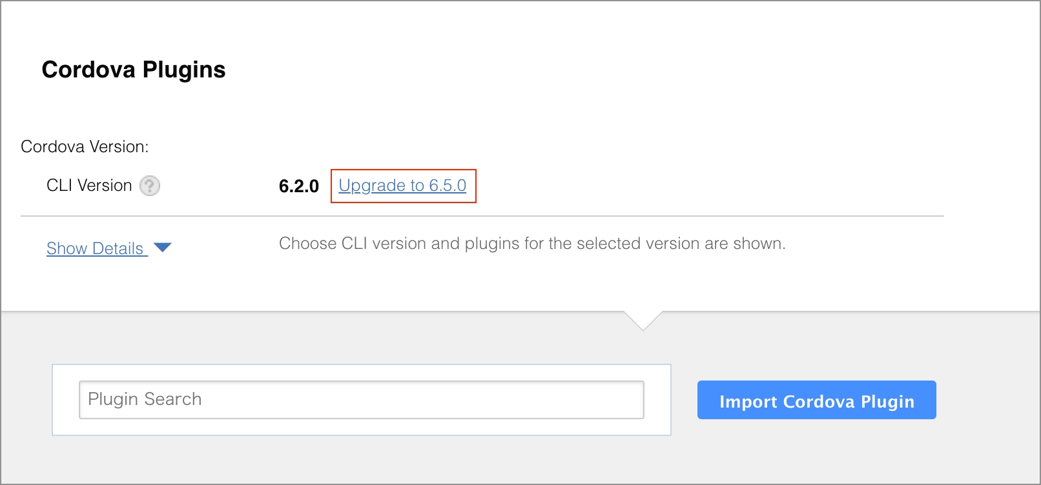Place cursor in Plugin Search placeholder text
This screenshot has width=1041, height=485.
click(145, 399)
